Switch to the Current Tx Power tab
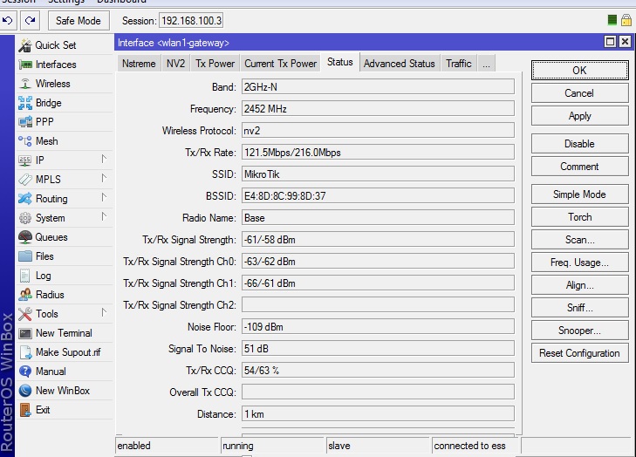Screen dimensions: 636x457 point(280,64)
